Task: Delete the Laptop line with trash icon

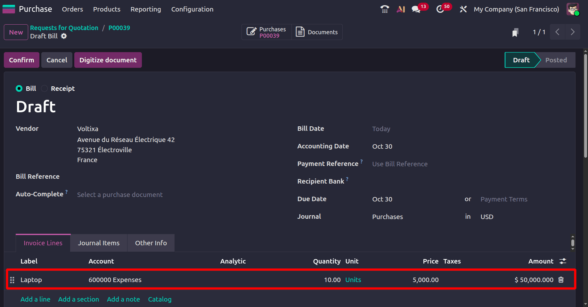Action: [561, 279]
